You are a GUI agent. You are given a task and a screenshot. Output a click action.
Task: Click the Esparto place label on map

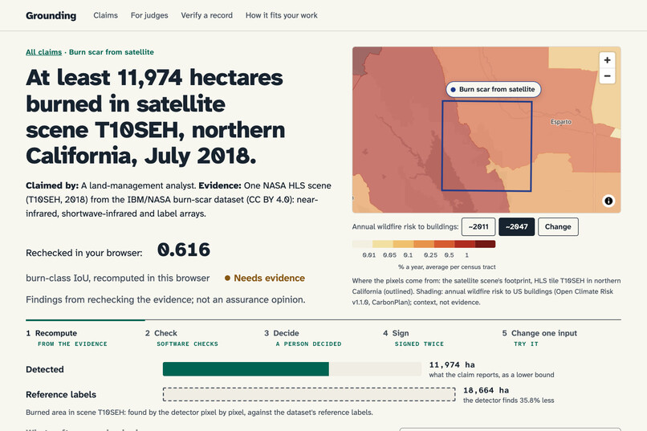(561, 122)
